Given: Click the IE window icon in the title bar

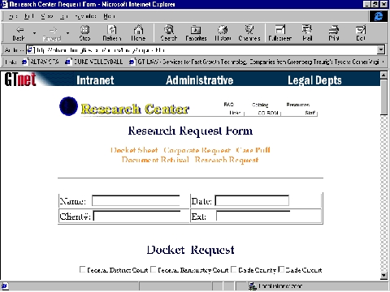Looking at the screenshot, I should [5, 4].
